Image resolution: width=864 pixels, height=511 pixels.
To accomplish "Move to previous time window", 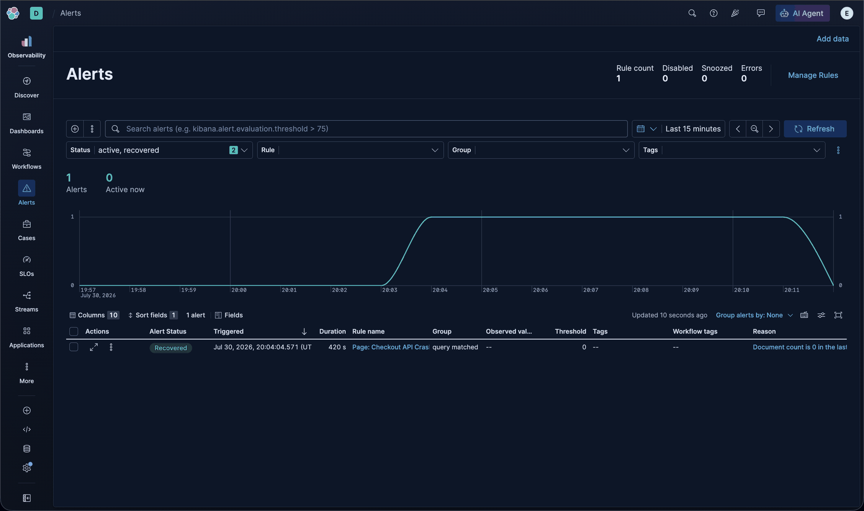I will click(x=737, y=129).
